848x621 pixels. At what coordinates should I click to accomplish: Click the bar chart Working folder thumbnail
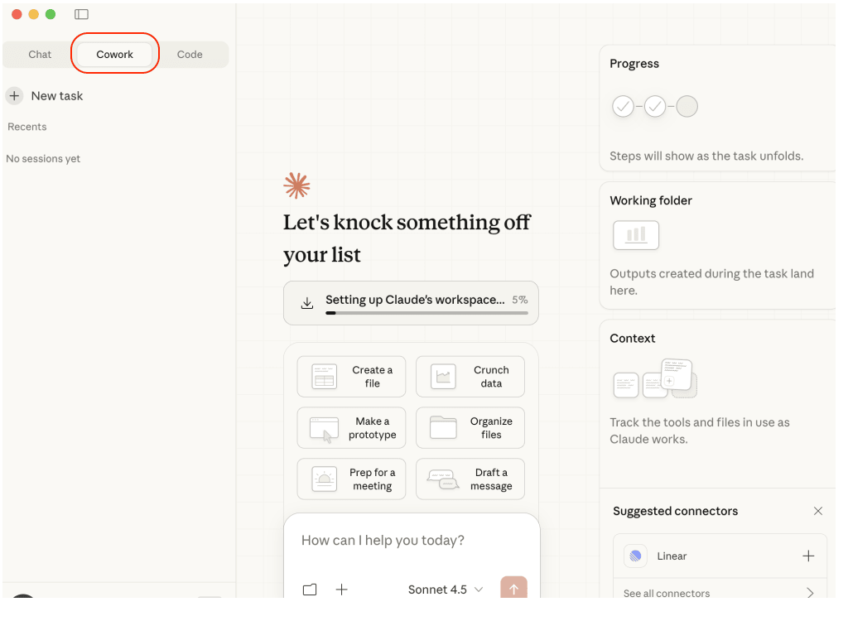click(636, 235)
